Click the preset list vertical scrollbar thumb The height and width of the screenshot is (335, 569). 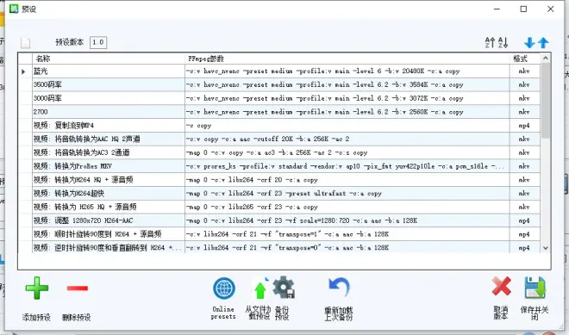[546, 101]
